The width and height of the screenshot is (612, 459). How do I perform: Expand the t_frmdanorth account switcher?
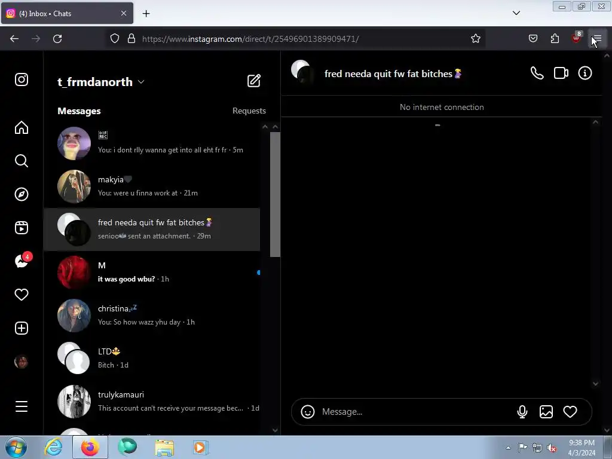[101, 82]
